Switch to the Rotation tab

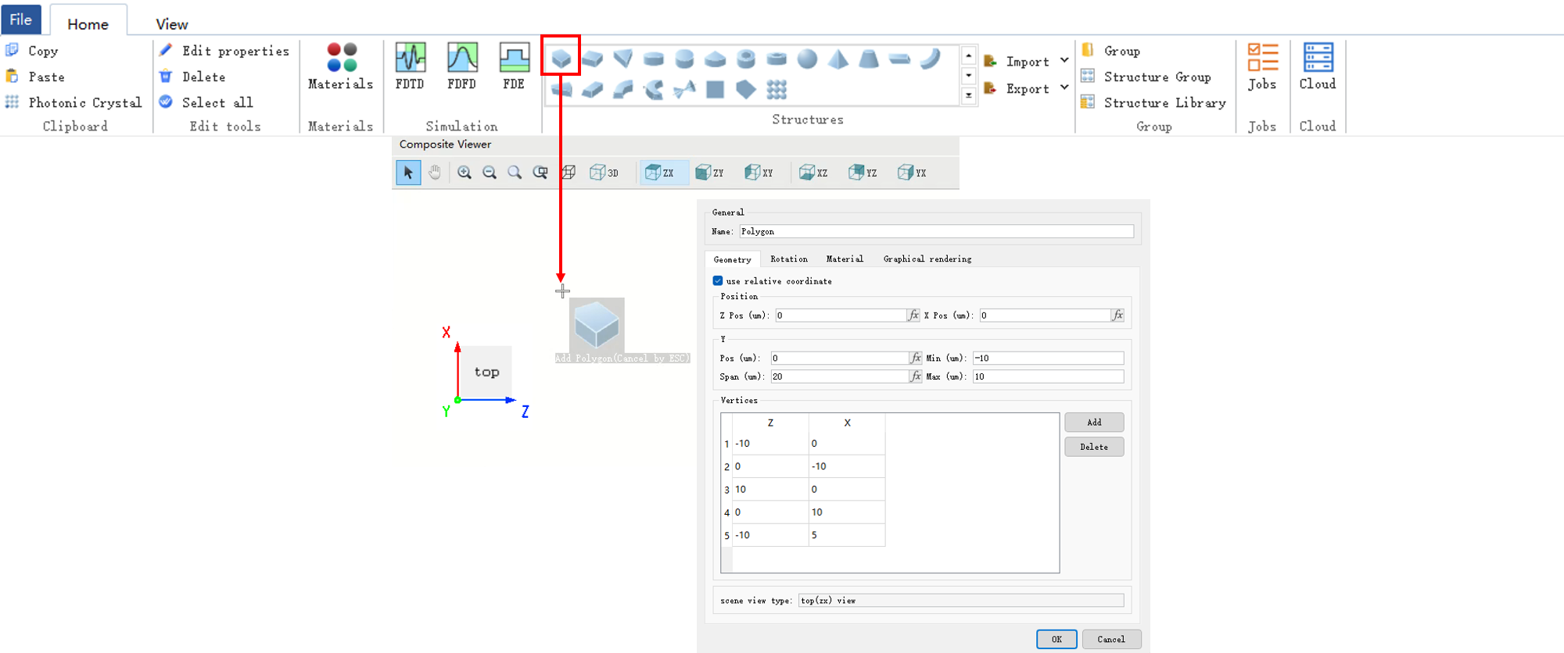[x=788, y=259]
